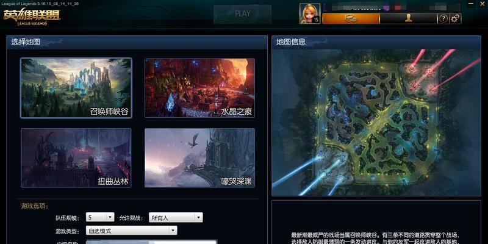This screenshot has height=244, width=488.
Task: Open the 队伍规模 team size dropdown
Action: point(100,217)
